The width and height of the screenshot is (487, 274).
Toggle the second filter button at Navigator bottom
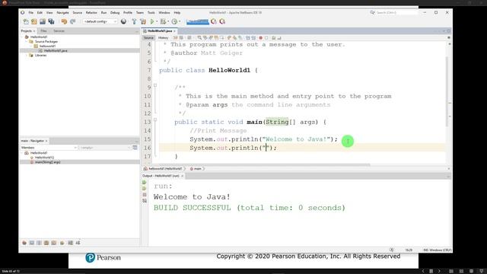(x=32, y=243)
